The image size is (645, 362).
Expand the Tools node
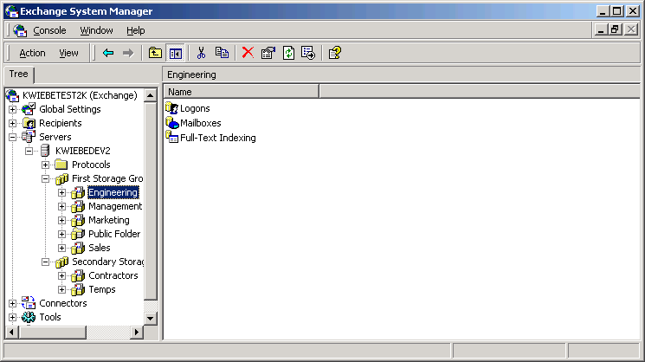12,318
